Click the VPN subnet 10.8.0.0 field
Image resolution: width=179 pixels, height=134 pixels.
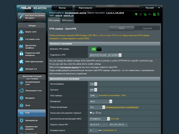[x=99, y=124]
